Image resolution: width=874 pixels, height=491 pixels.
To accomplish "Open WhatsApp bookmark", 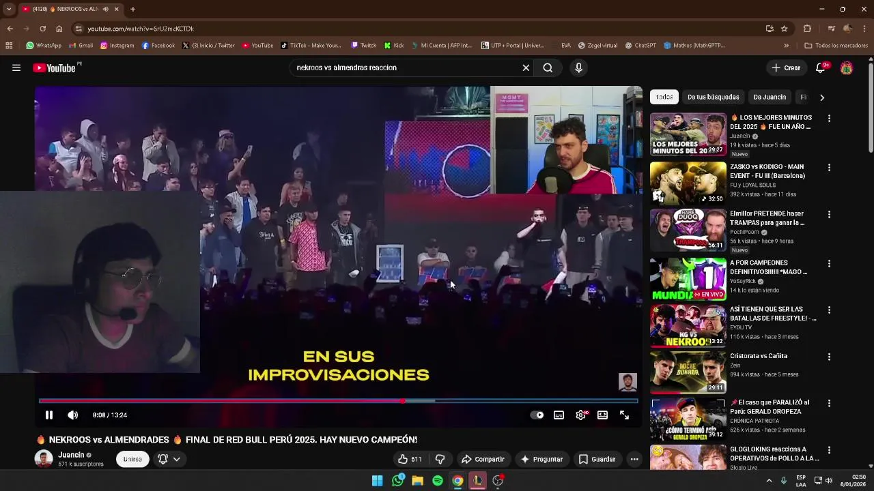I will (x=44, y=46).
